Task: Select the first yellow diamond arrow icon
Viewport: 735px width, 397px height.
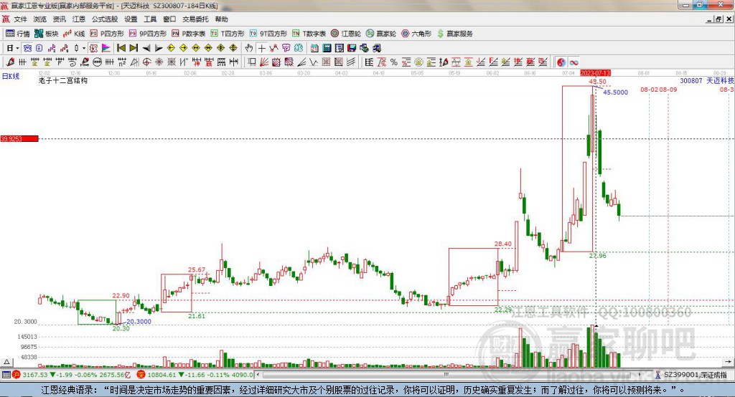Action: (171, 48)
